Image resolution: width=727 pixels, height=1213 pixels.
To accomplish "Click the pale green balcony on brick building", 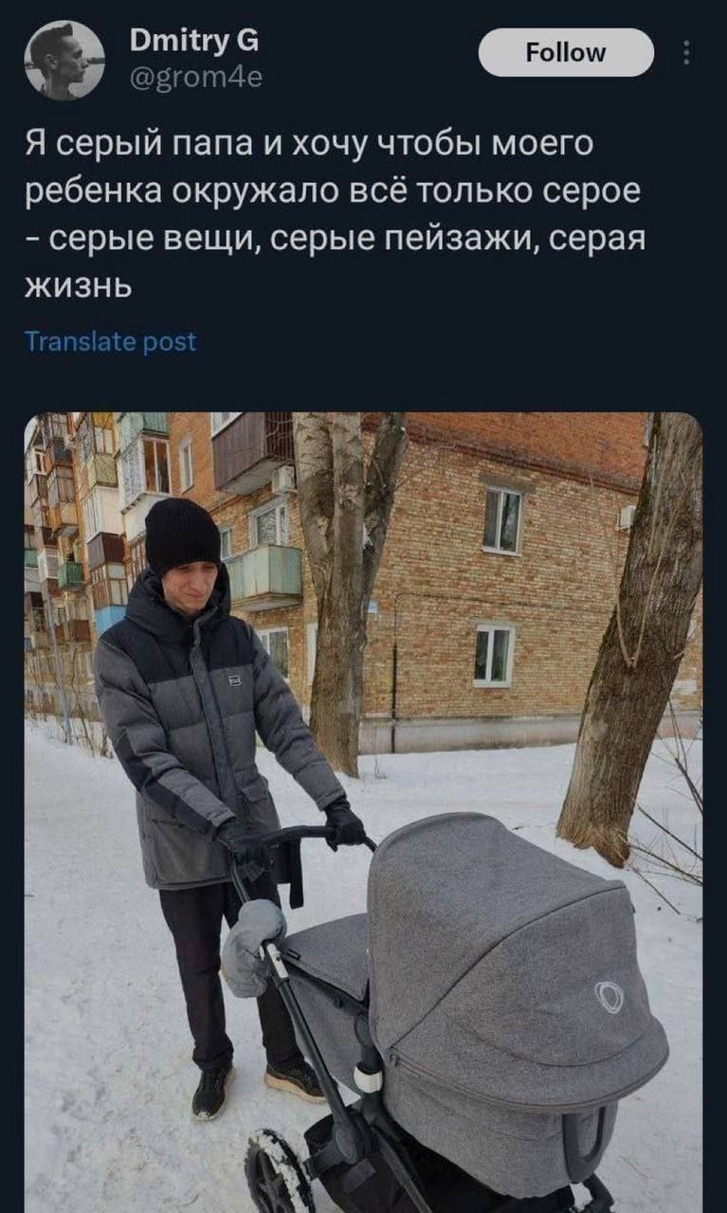I will tap(264, 577).
